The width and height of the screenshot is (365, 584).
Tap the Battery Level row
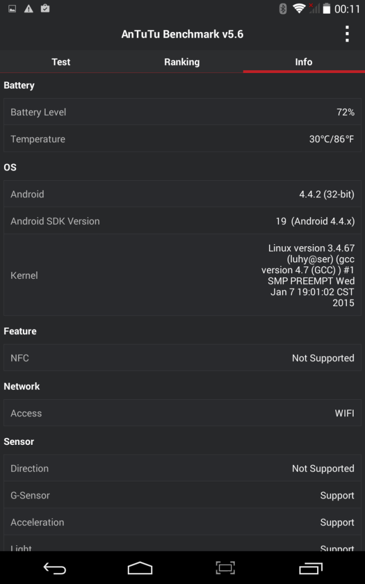[182, 112]
